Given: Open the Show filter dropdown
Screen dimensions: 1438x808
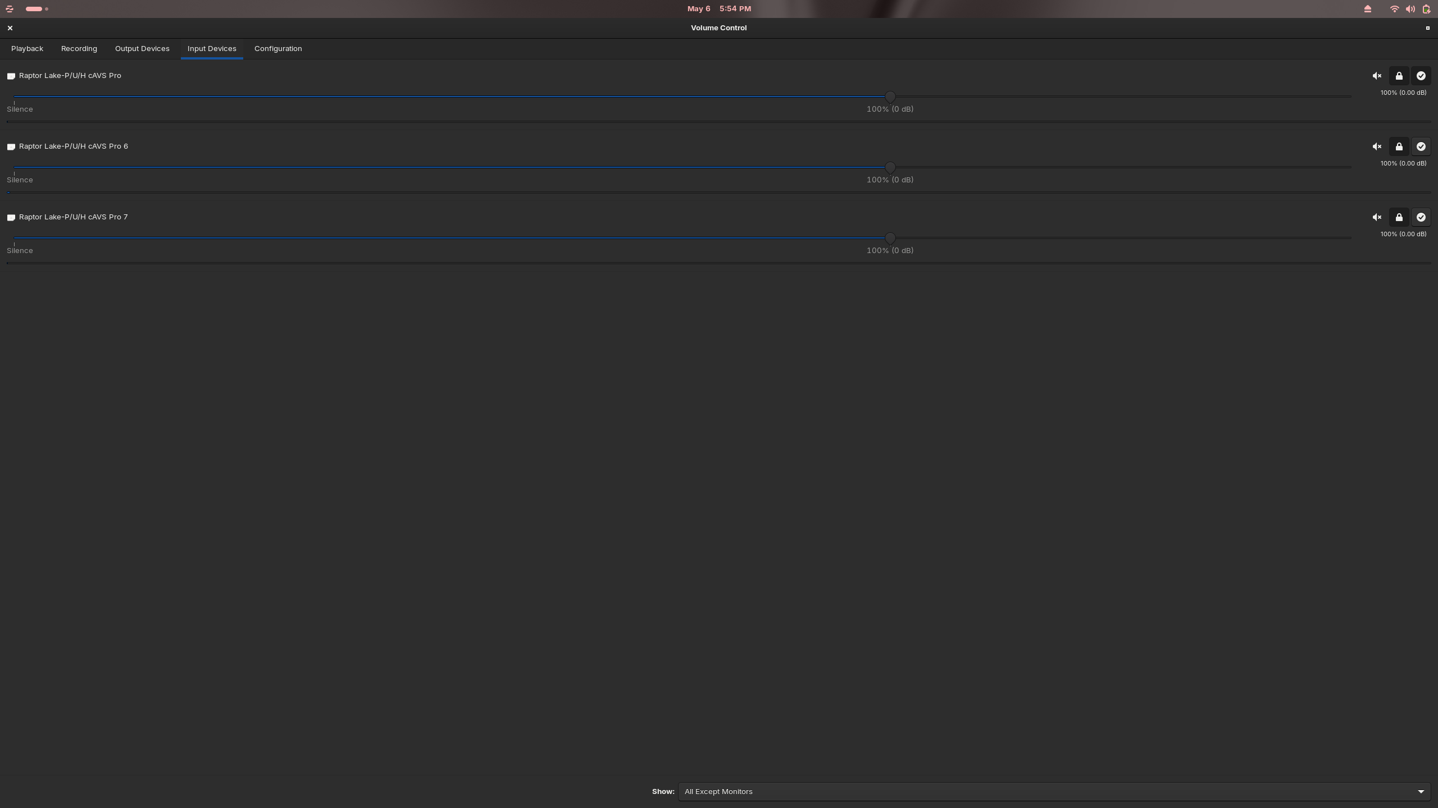Looking at the screenshot, I should click(1054, 792).
